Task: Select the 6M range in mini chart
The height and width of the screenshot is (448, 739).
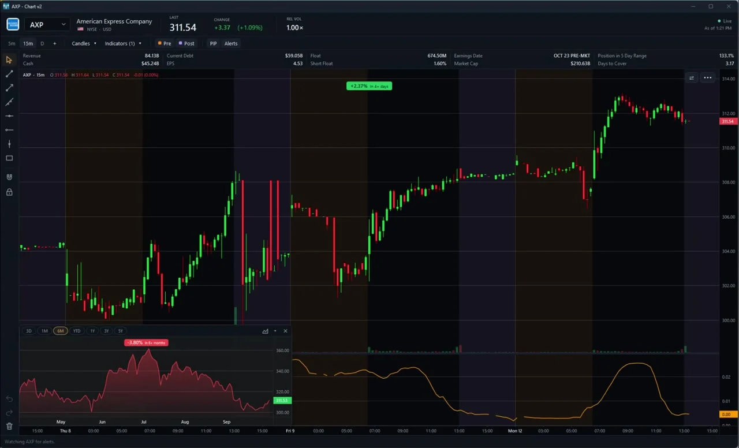Action: (x=61, y=331)
